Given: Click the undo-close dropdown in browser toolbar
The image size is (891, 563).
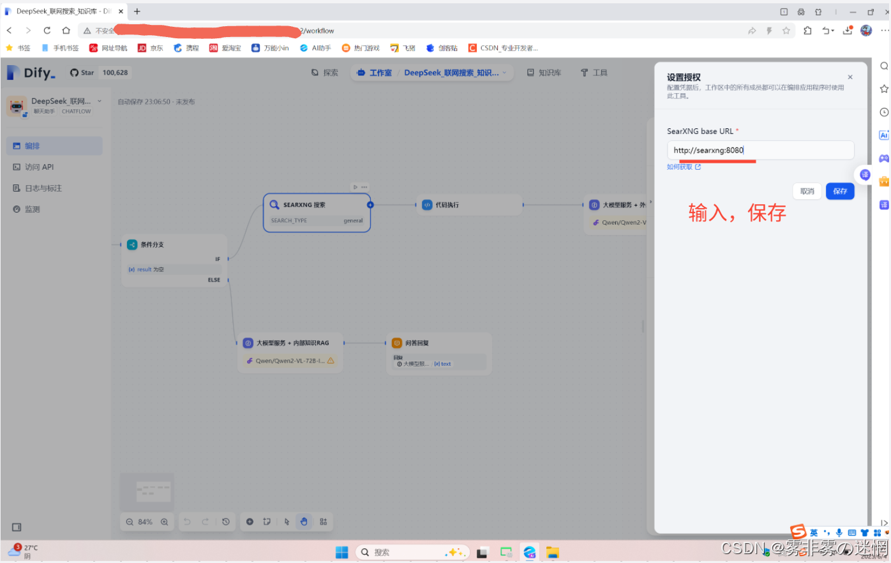Looking at the screenshot, I should pyautogui.click(x=828, y=31).
